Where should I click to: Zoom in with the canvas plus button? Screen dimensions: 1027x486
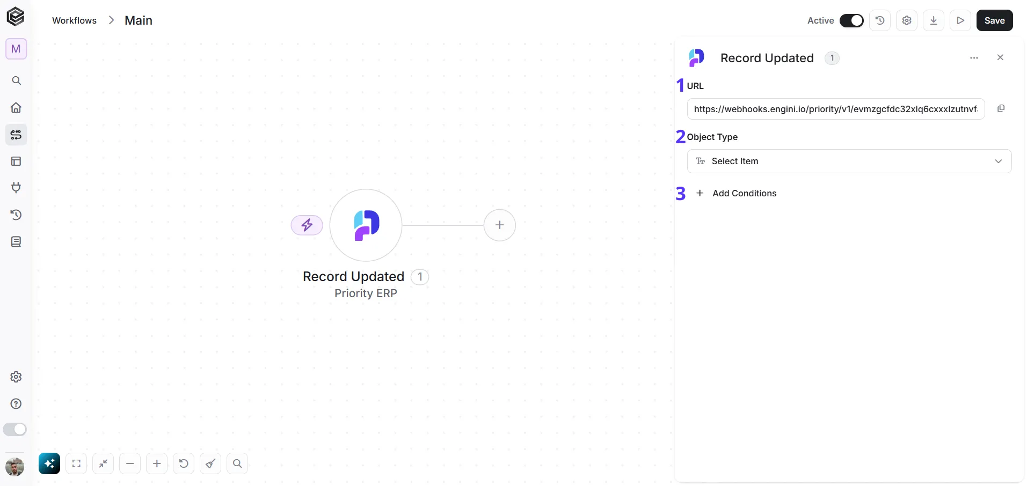tap(157, 463)
